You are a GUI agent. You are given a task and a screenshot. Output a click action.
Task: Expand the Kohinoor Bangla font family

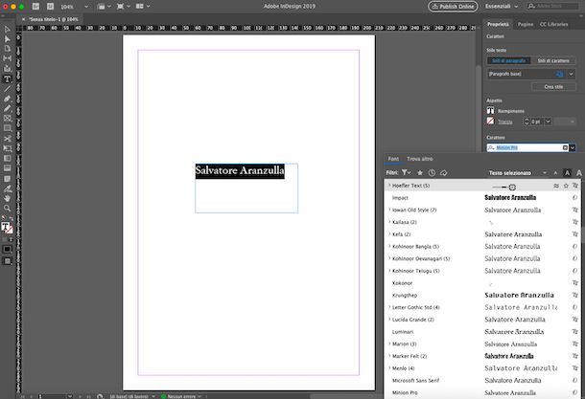(x=389, y=247)
